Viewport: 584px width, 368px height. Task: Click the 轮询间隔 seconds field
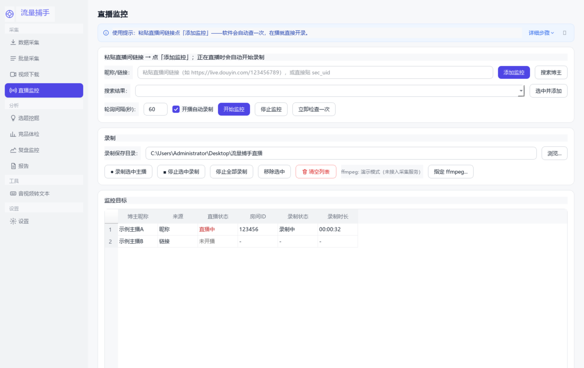[x=156, y=109]
